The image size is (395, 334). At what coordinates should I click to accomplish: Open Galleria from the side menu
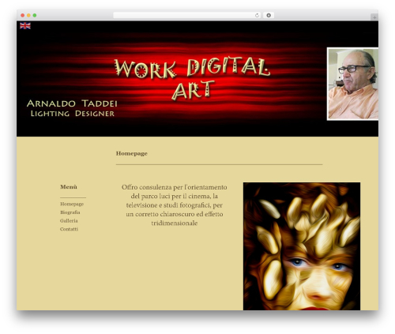point(69,220)
